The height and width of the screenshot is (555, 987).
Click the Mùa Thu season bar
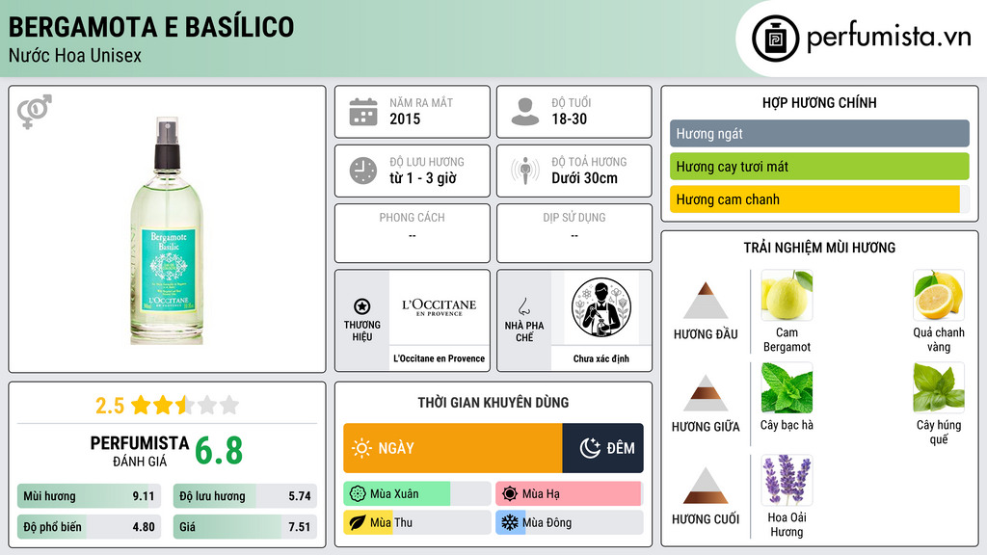coord(417,522)
